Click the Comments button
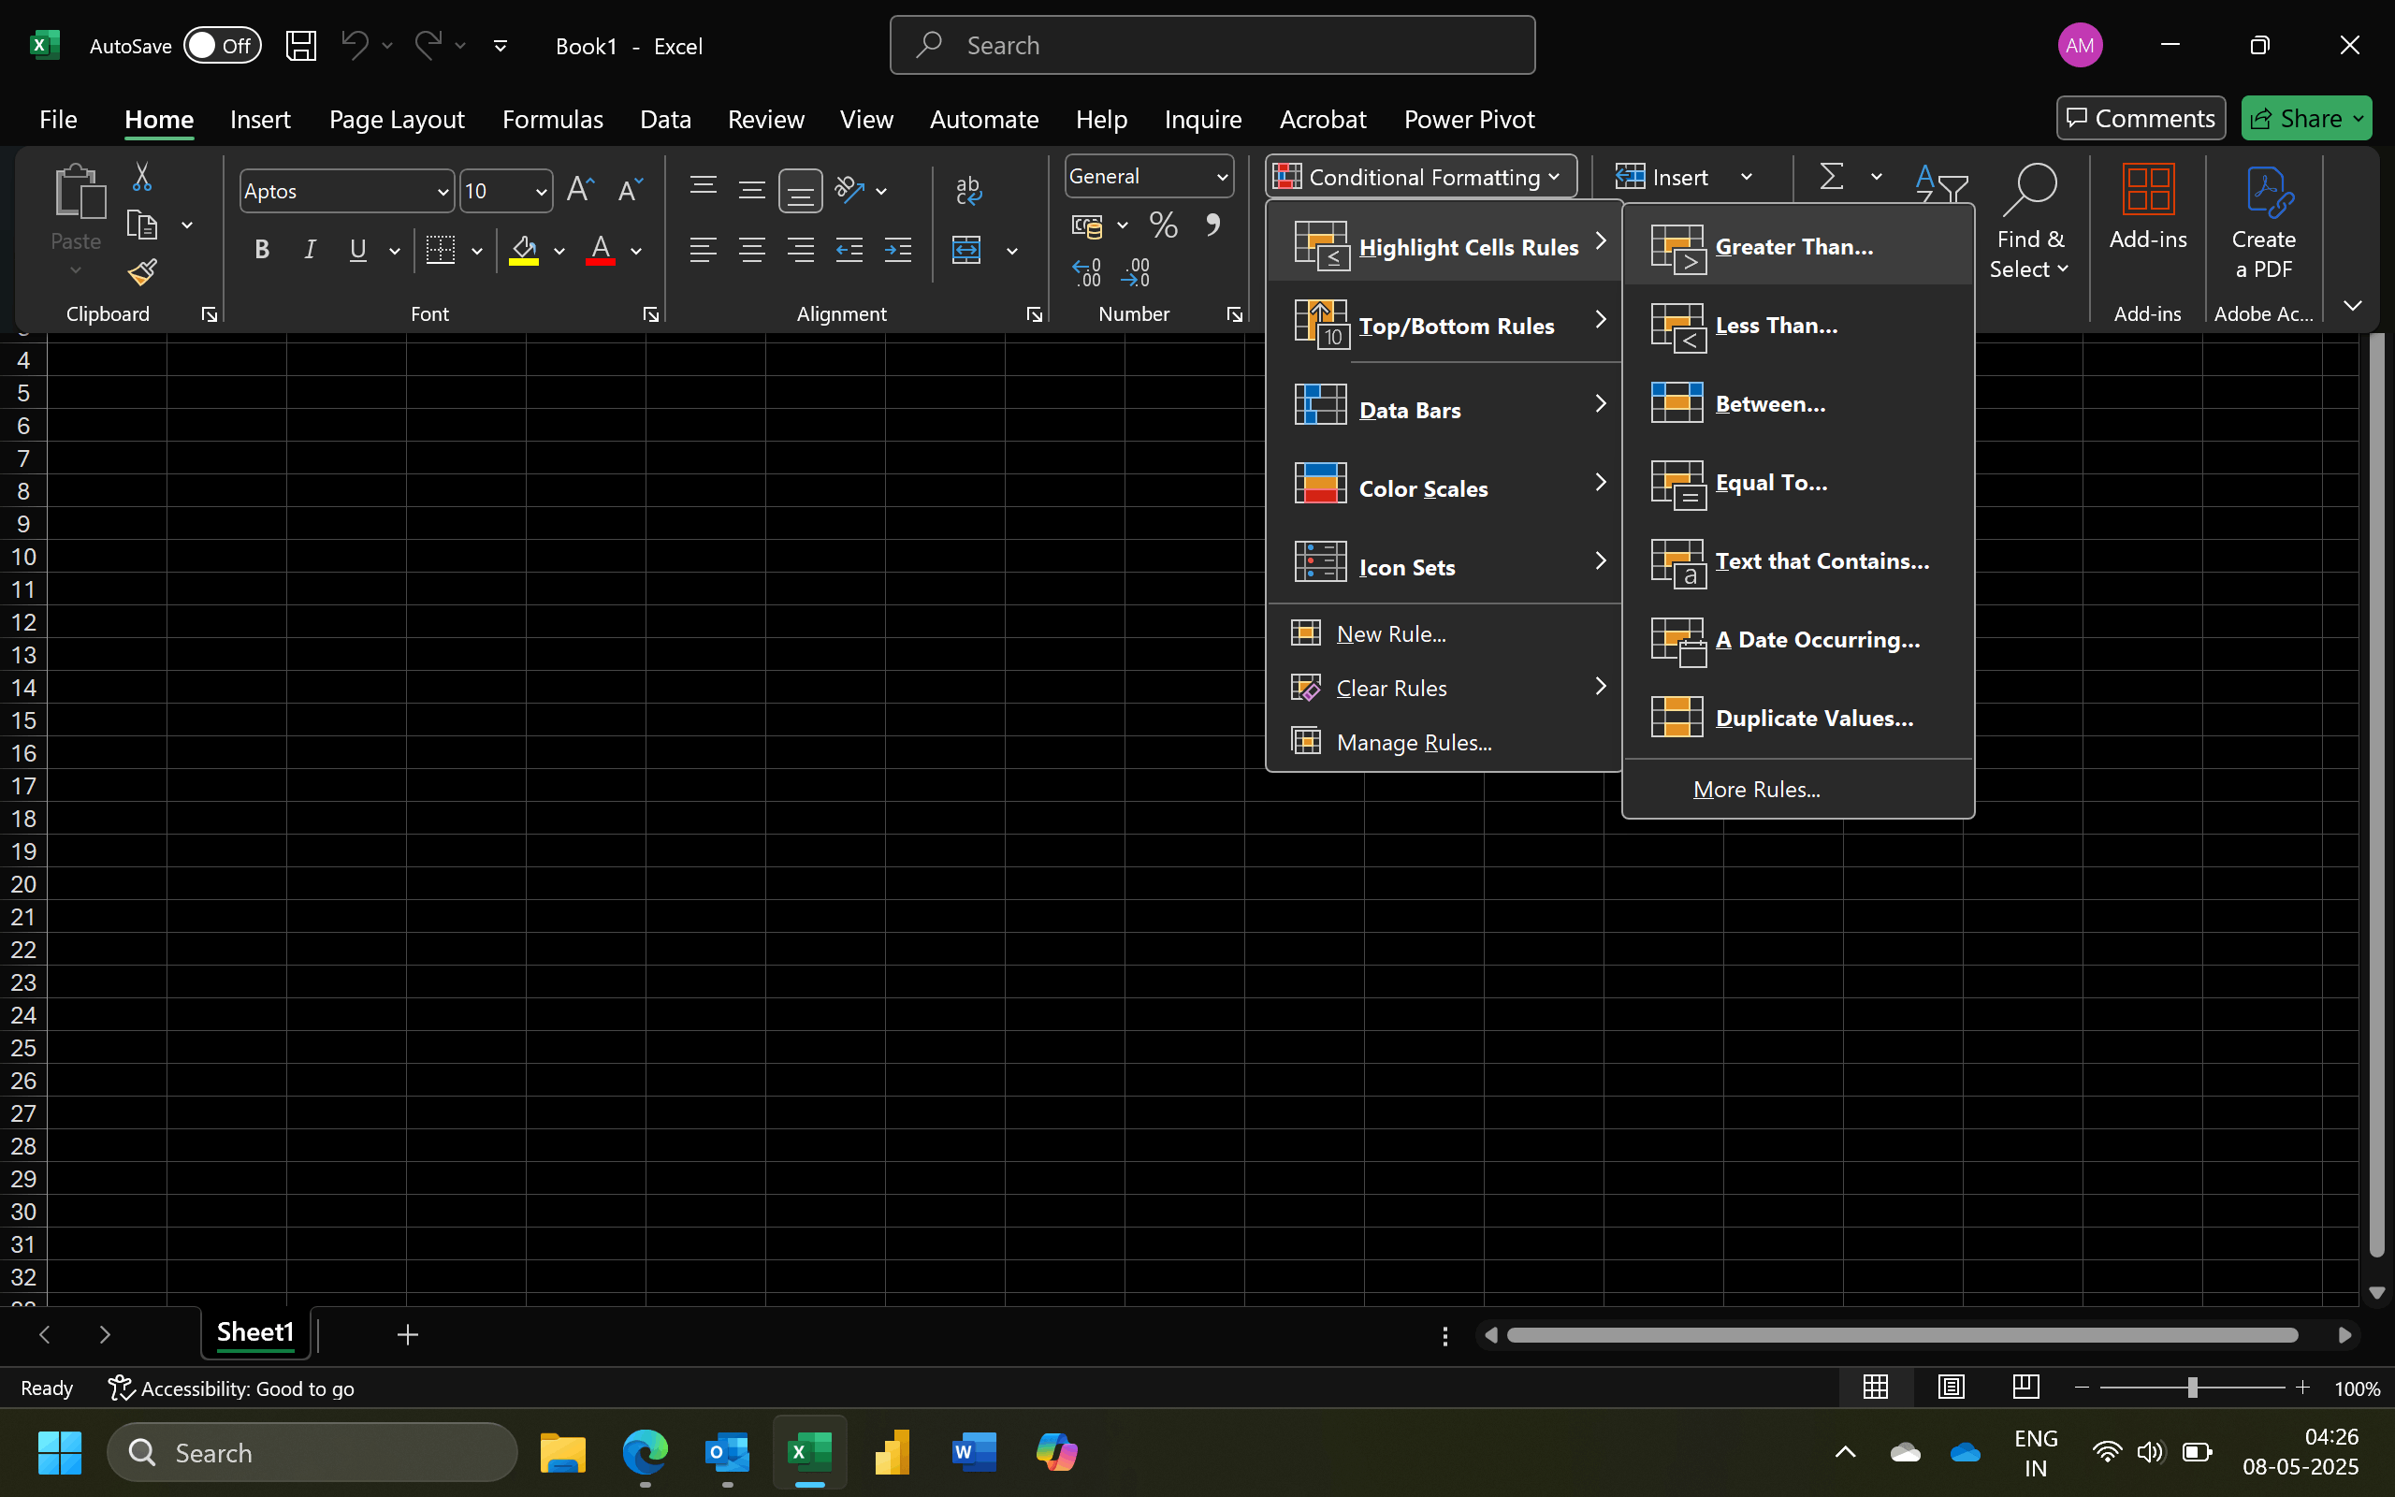Screen dimensions: 2395x1497 2140,119
